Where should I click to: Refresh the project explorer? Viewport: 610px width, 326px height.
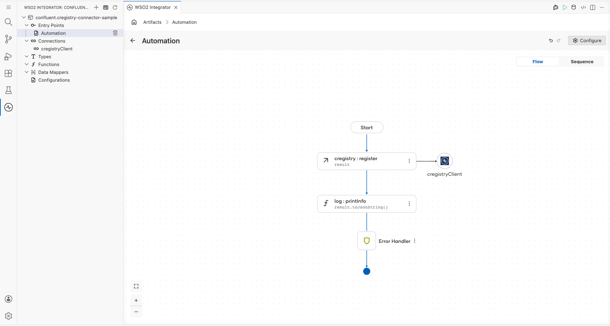(x=115, y=7)
